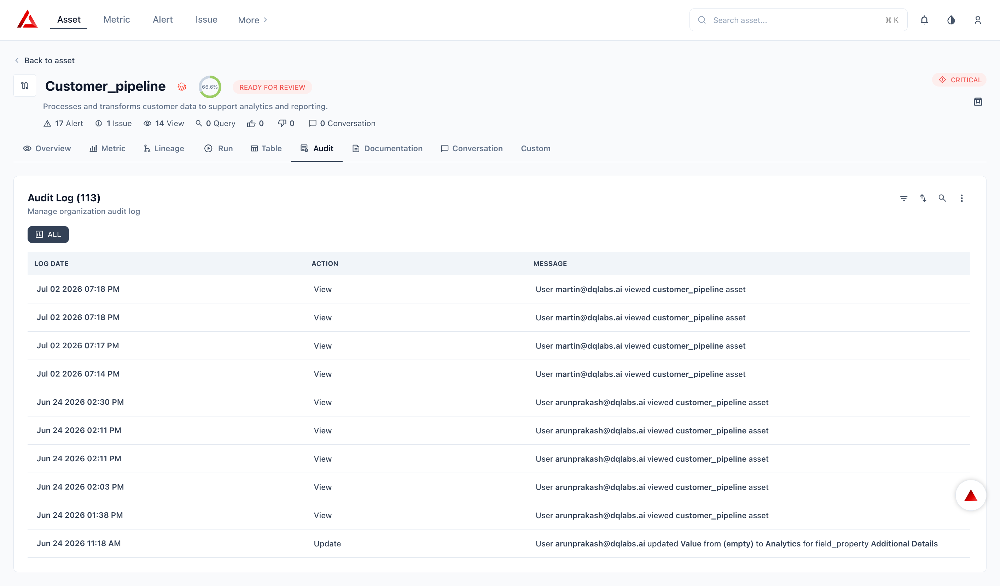Expand the More navigation menu

(x=253, y=20)
